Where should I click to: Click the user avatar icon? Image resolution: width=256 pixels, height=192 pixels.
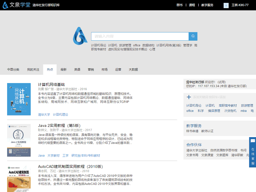click(x=226, y=5)
